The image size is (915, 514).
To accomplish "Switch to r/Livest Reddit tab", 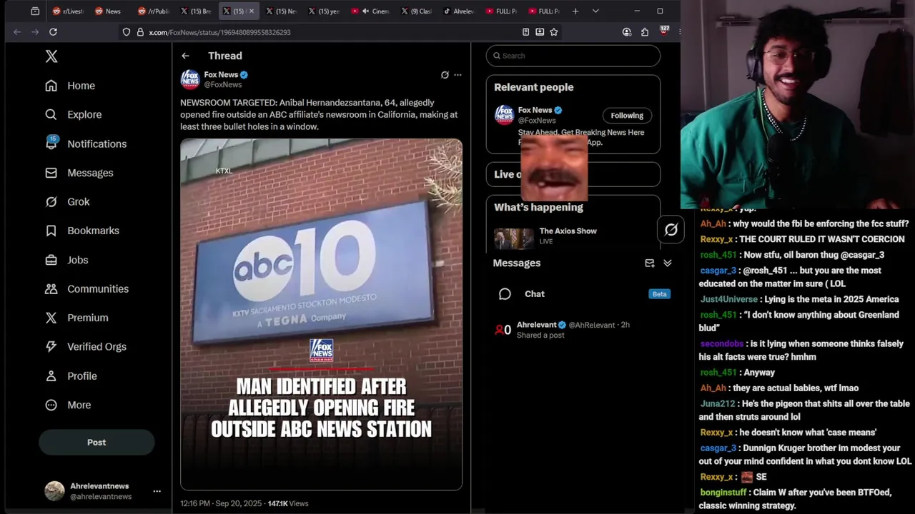I will 68,11.
